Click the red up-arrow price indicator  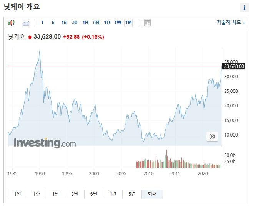[x=30, y=37]
